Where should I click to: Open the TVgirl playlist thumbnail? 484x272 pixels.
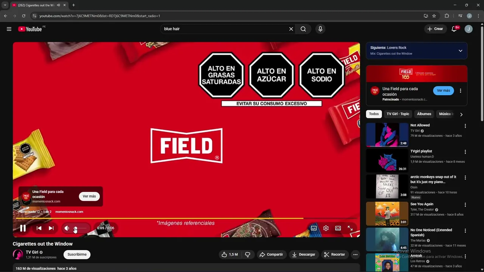tap(387, 161)
